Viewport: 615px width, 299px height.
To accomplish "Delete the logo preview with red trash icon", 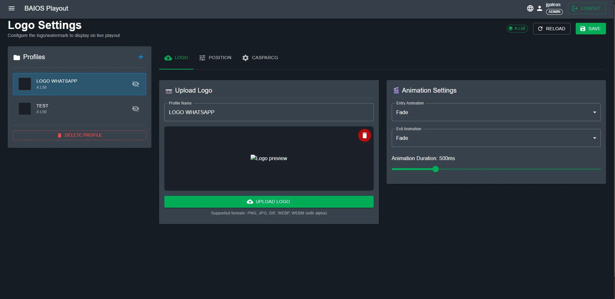I will [x=365, y=135].
